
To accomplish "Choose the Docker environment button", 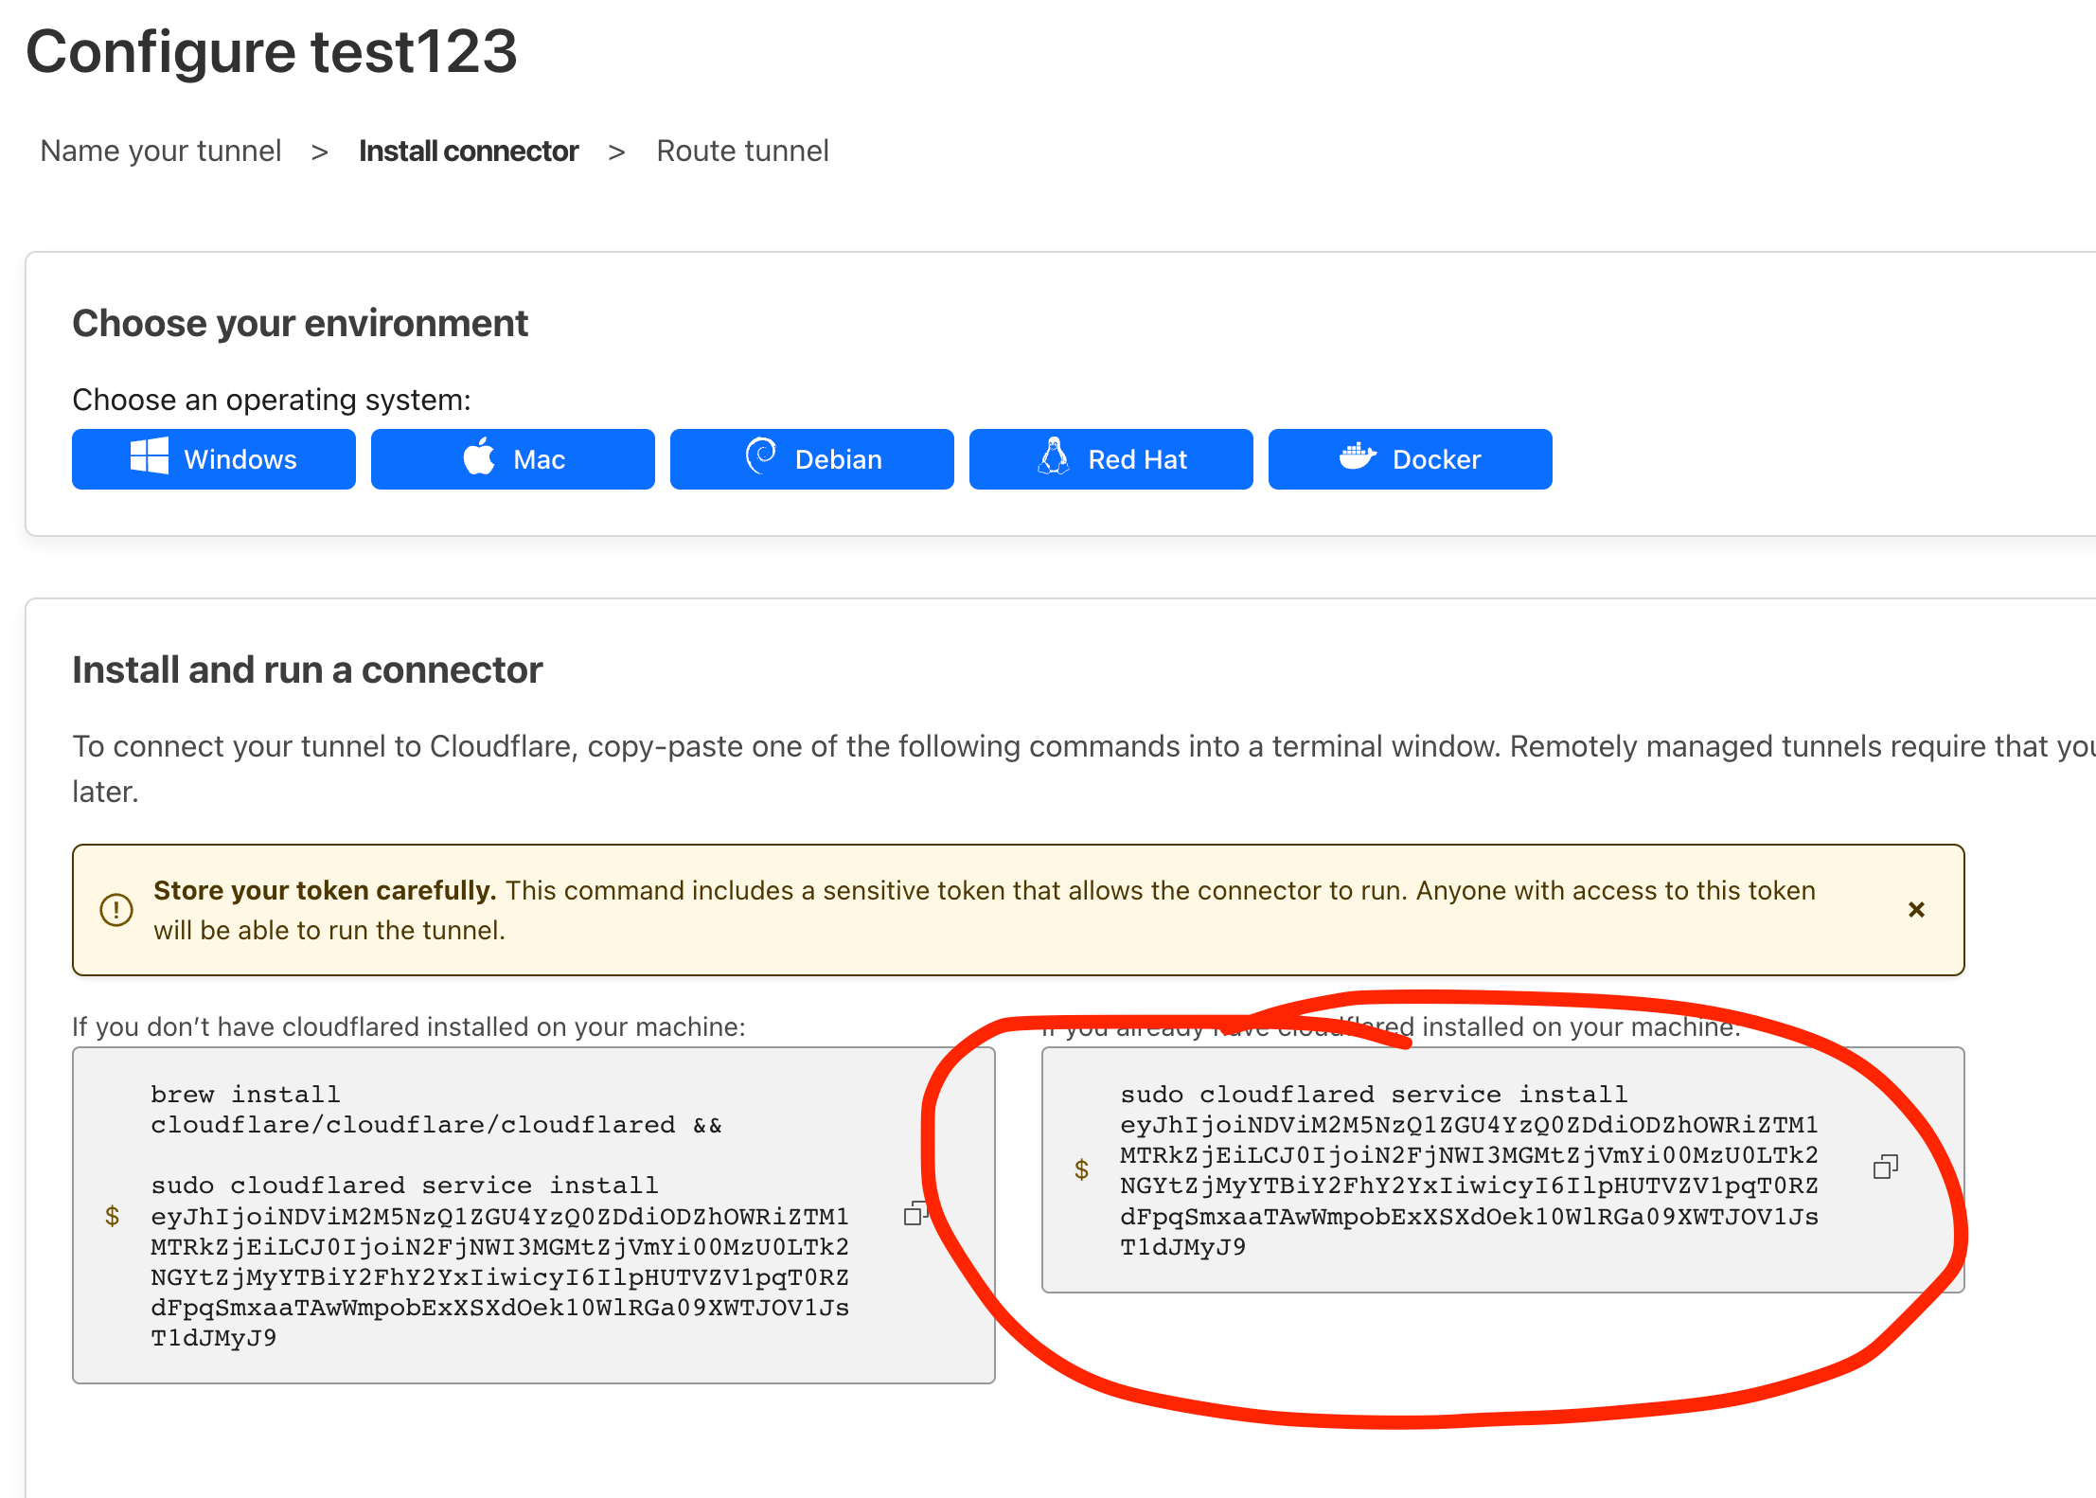I will tap(1411, 459).
